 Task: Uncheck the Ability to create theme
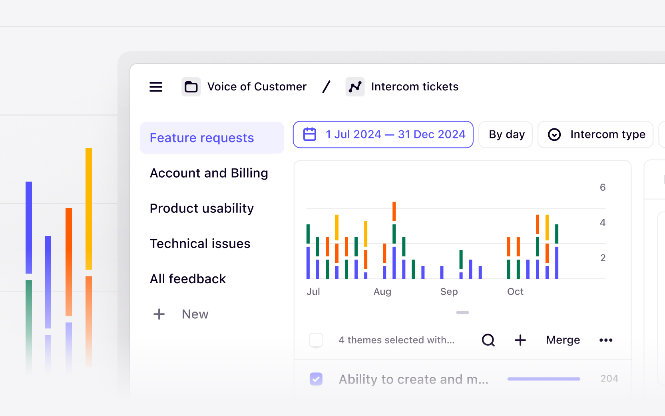click(316, 378)
